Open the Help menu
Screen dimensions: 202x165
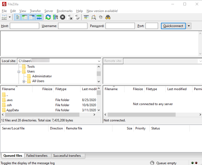(79, 11)
